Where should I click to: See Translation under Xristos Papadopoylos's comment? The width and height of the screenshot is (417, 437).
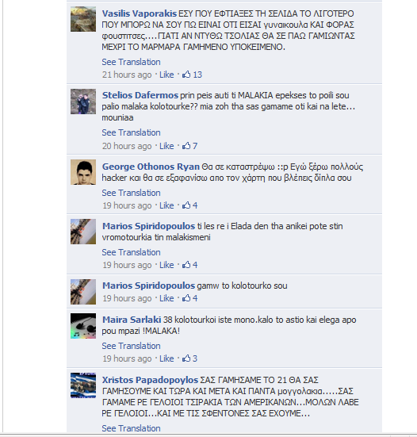(131, 428)
